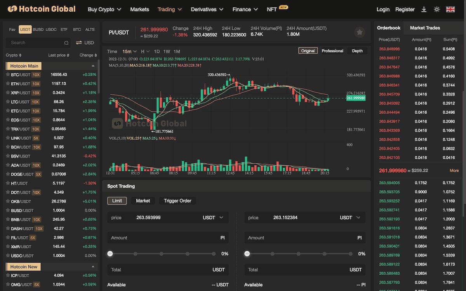466x291 pixels.
Task: Star ETC/USDT as favorite
Action: coord(7,111)
